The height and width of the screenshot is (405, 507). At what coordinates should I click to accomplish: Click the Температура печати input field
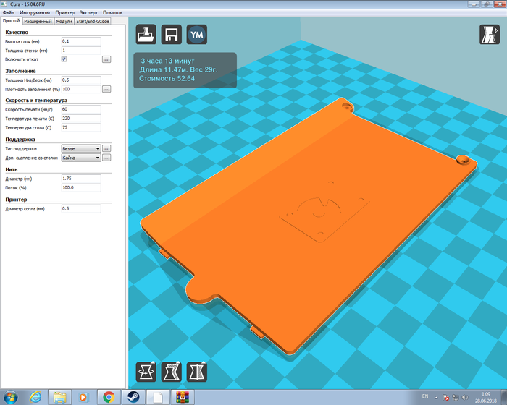click(x=80, y=118)
